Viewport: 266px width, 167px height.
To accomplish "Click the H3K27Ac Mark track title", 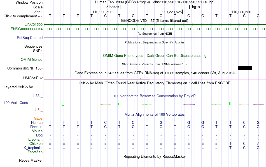I will tap(155, 83).
